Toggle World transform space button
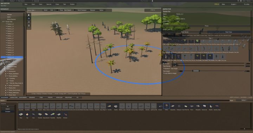Image resolution: width=253 pixels, height=133 pixels. click(x=46, y=10)
